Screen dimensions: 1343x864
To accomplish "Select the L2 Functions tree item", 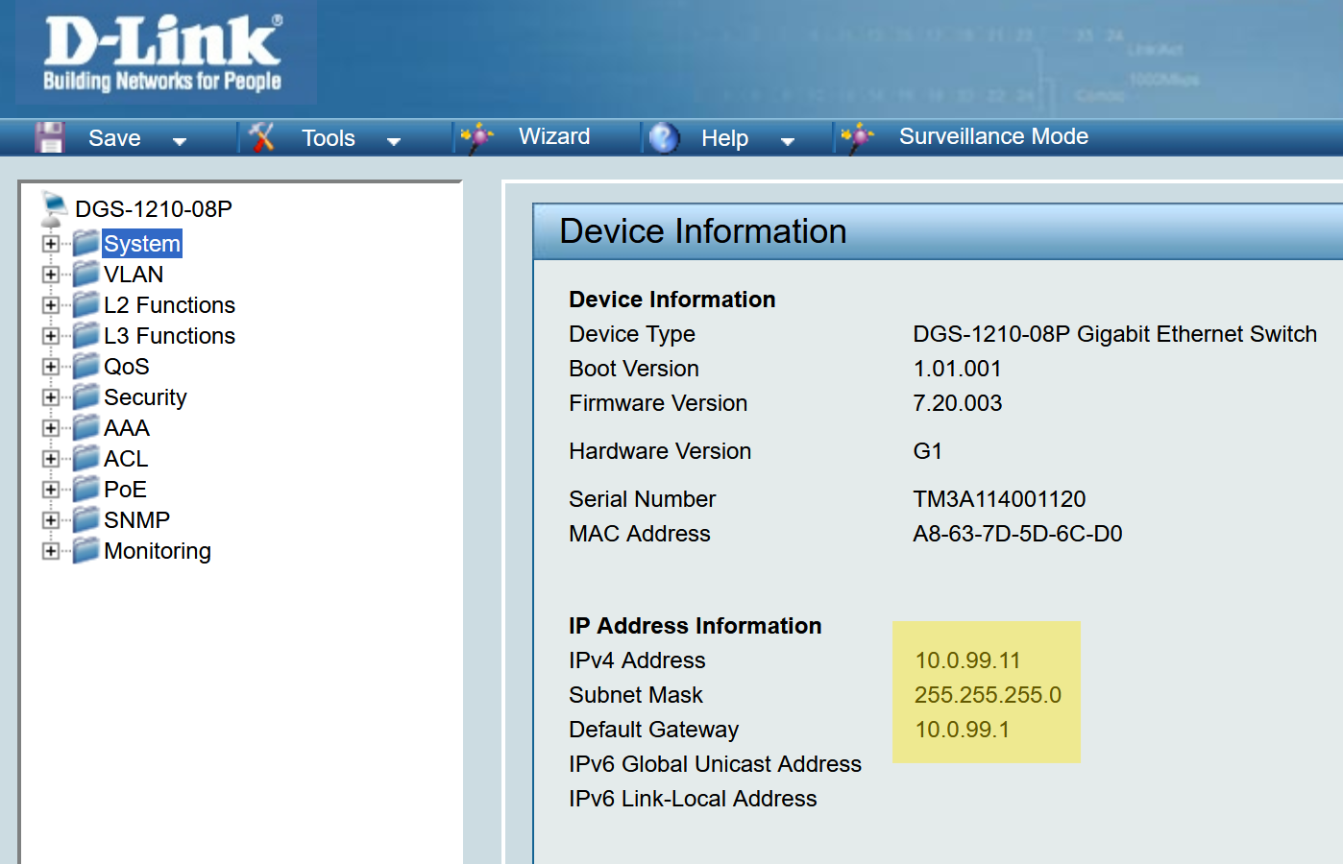I will click(x=169, y=305).
